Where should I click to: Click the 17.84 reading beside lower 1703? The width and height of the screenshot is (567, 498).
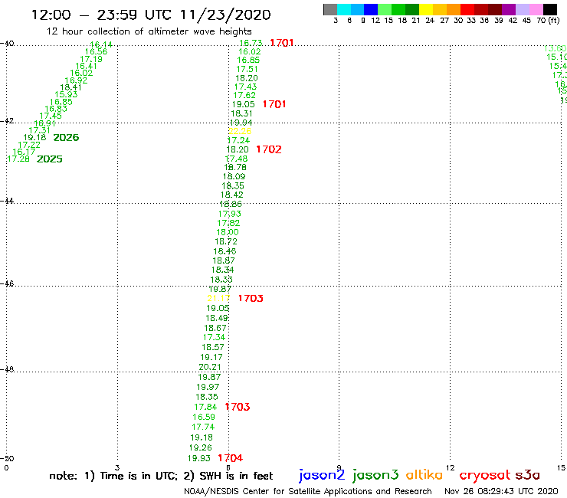[x=205, y=407]
